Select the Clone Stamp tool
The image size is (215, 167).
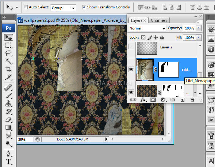(x=8, y=103)
